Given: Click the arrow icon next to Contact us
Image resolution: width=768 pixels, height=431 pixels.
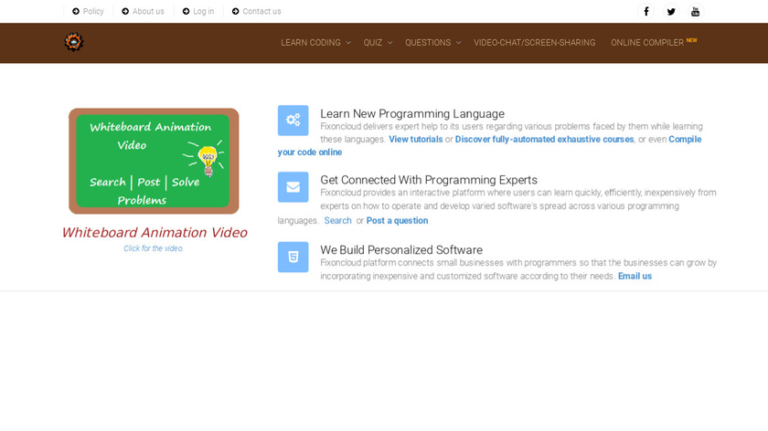Looking at the screenshot, I should tap(236, 11).
